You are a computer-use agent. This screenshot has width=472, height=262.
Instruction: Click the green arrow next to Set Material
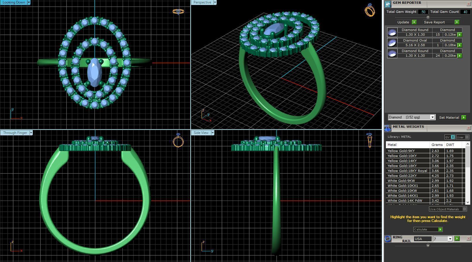tap(464, 117)
